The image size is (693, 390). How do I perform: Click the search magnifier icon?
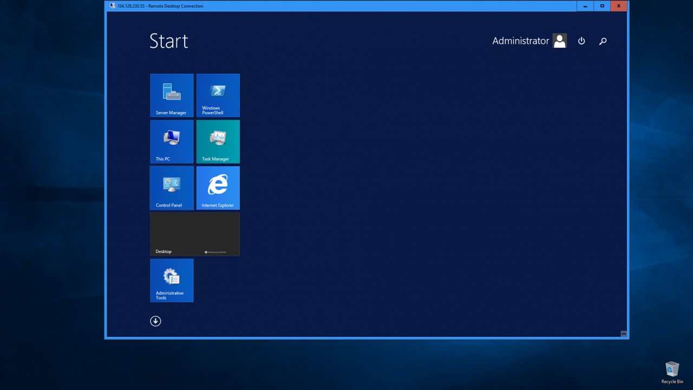pos(603,41)
